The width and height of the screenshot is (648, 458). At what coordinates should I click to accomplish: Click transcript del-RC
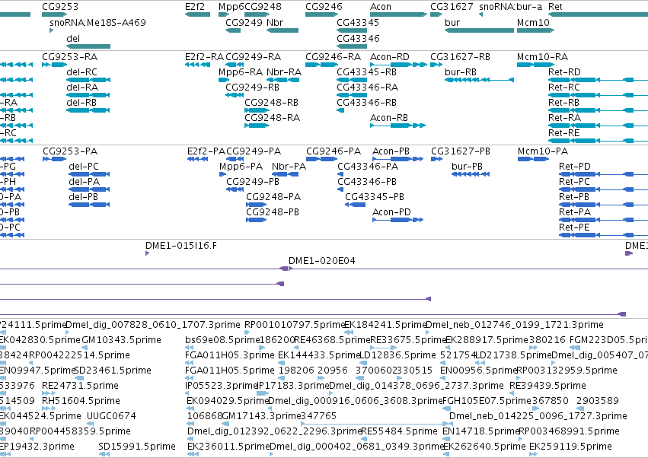click(x=88, y=80)
